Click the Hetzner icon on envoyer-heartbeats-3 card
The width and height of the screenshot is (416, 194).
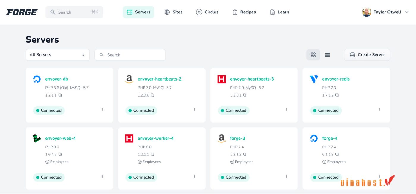(221, 79)
